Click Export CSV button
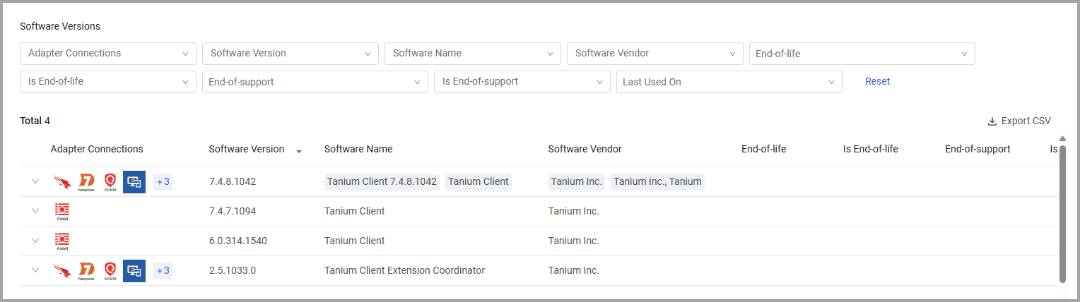This screenshot has height=302, width=1080. click(x=1019, y=121)
